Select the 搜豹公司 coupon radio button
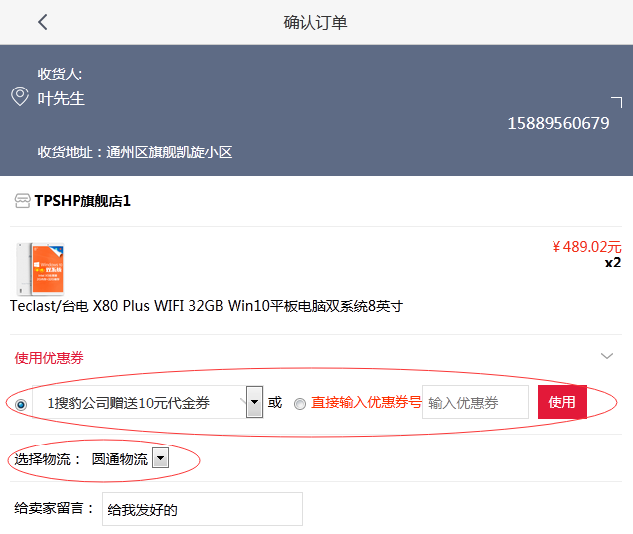Screen dimensions: 633x534 click(x=21, y=404)
